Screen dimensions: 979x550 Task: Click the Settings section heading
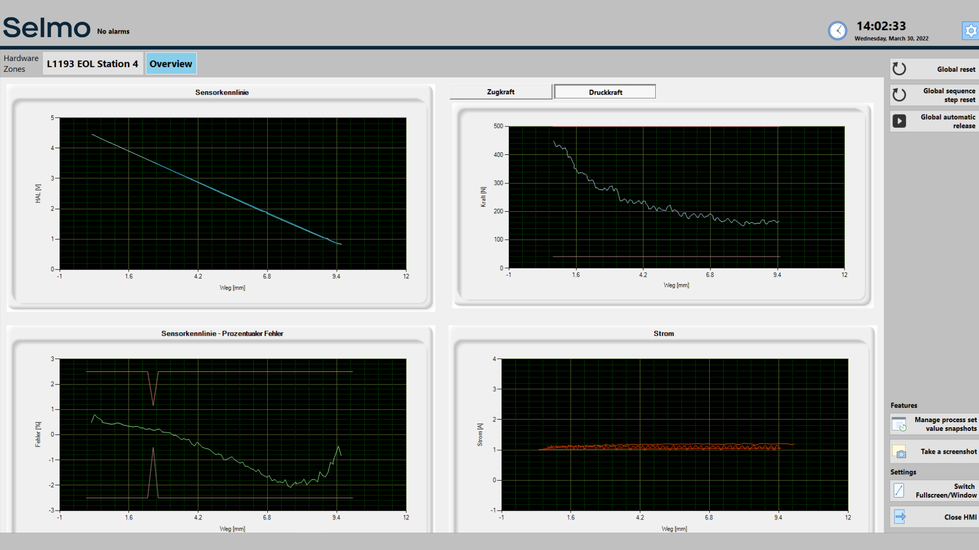(903, 472)
